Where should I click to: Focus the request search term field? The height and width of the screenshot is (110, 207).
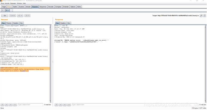coord(30,105)
